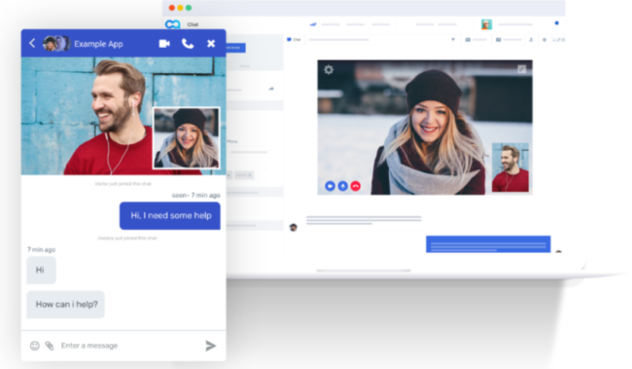The image size is (632, 369).
Task: Click the "Hi" message bubble
Action: click(41, 270)
